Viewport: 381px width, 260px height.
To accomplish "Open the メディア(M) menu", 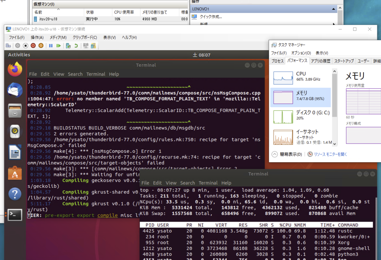I will point(58,38).
